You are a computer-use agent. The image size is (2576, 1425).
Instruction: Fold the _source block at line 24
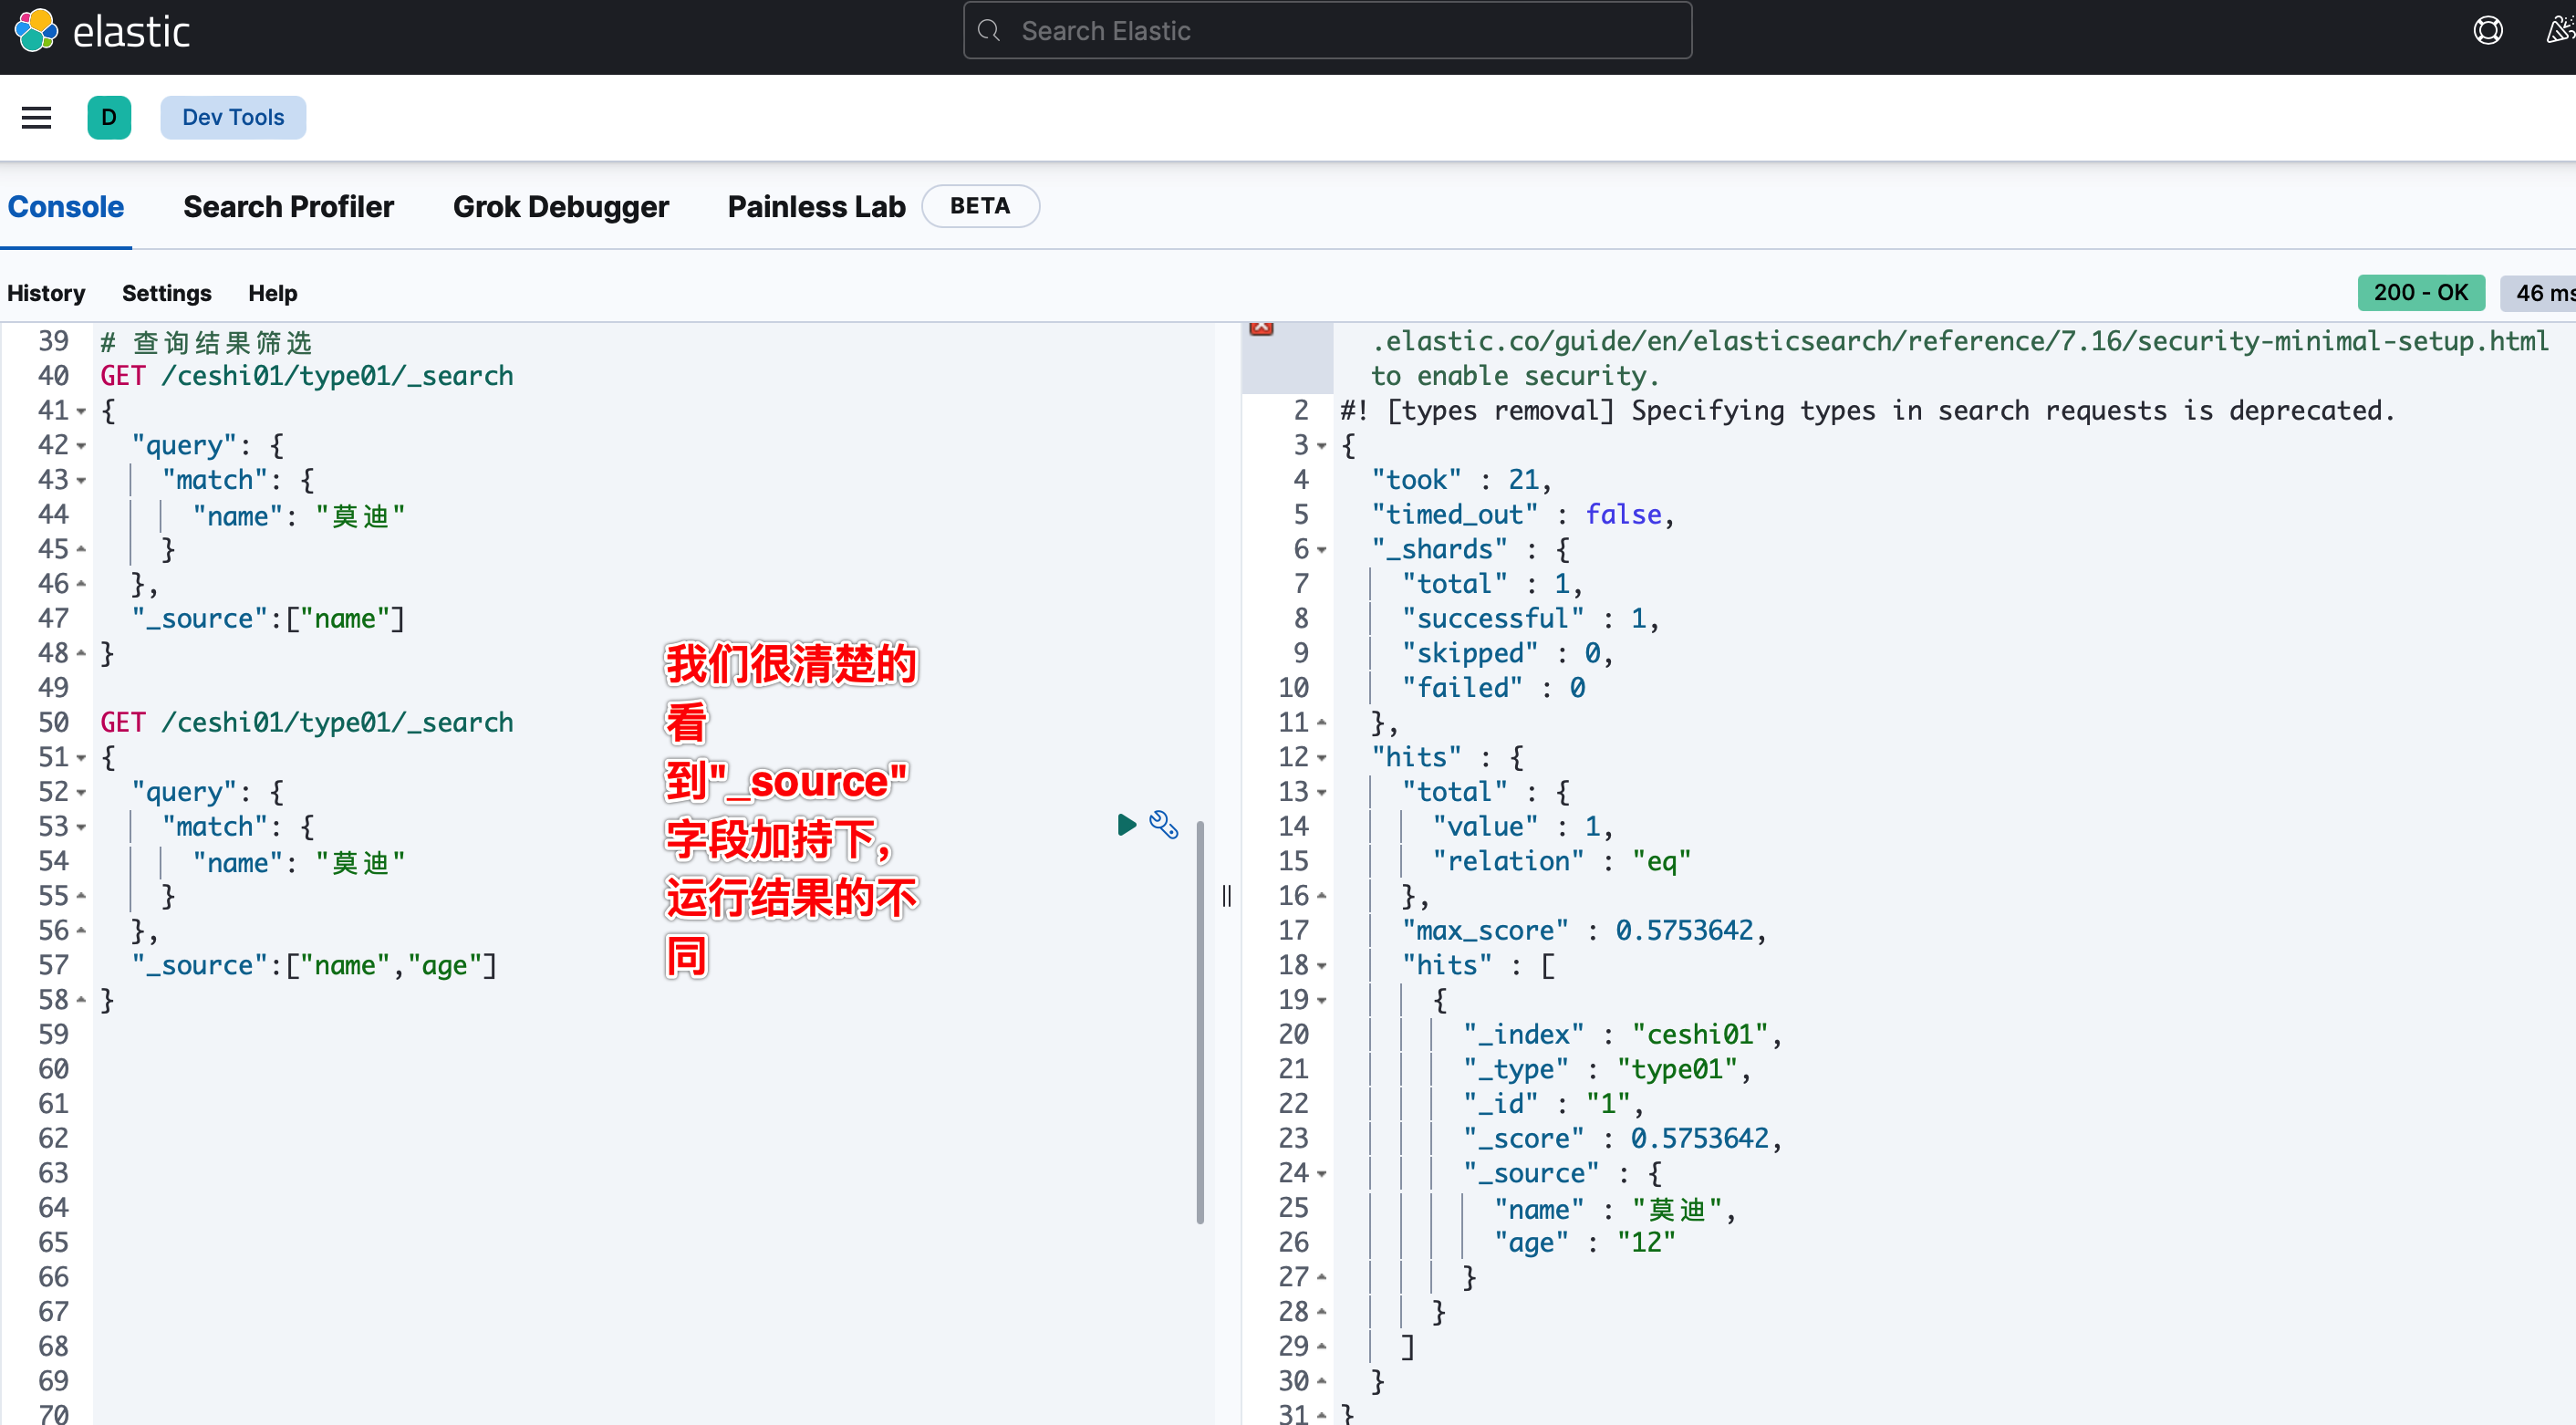[x=1321, y=1174]
